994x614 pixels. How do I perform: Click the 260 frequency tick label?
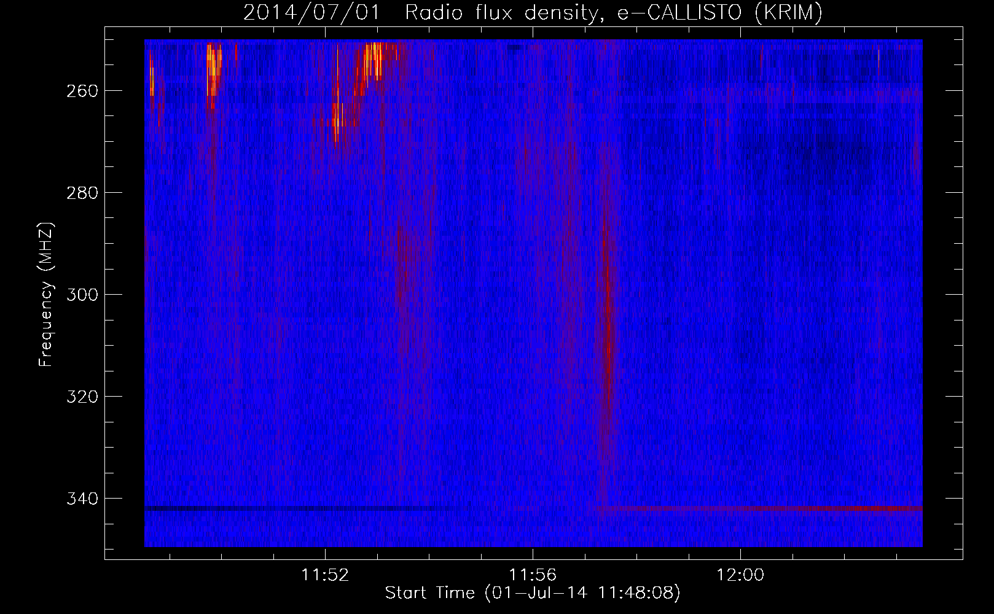click(81, 91)
